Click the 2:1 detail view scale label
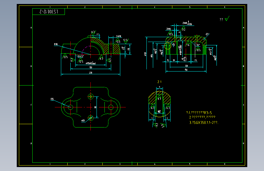264x171 pixels. click(160, 82)
